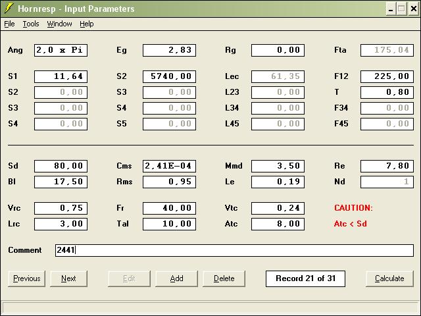This screenshot has width=421, height=316.
Task: Click the L34 field
Action: (x=278, y=108)
